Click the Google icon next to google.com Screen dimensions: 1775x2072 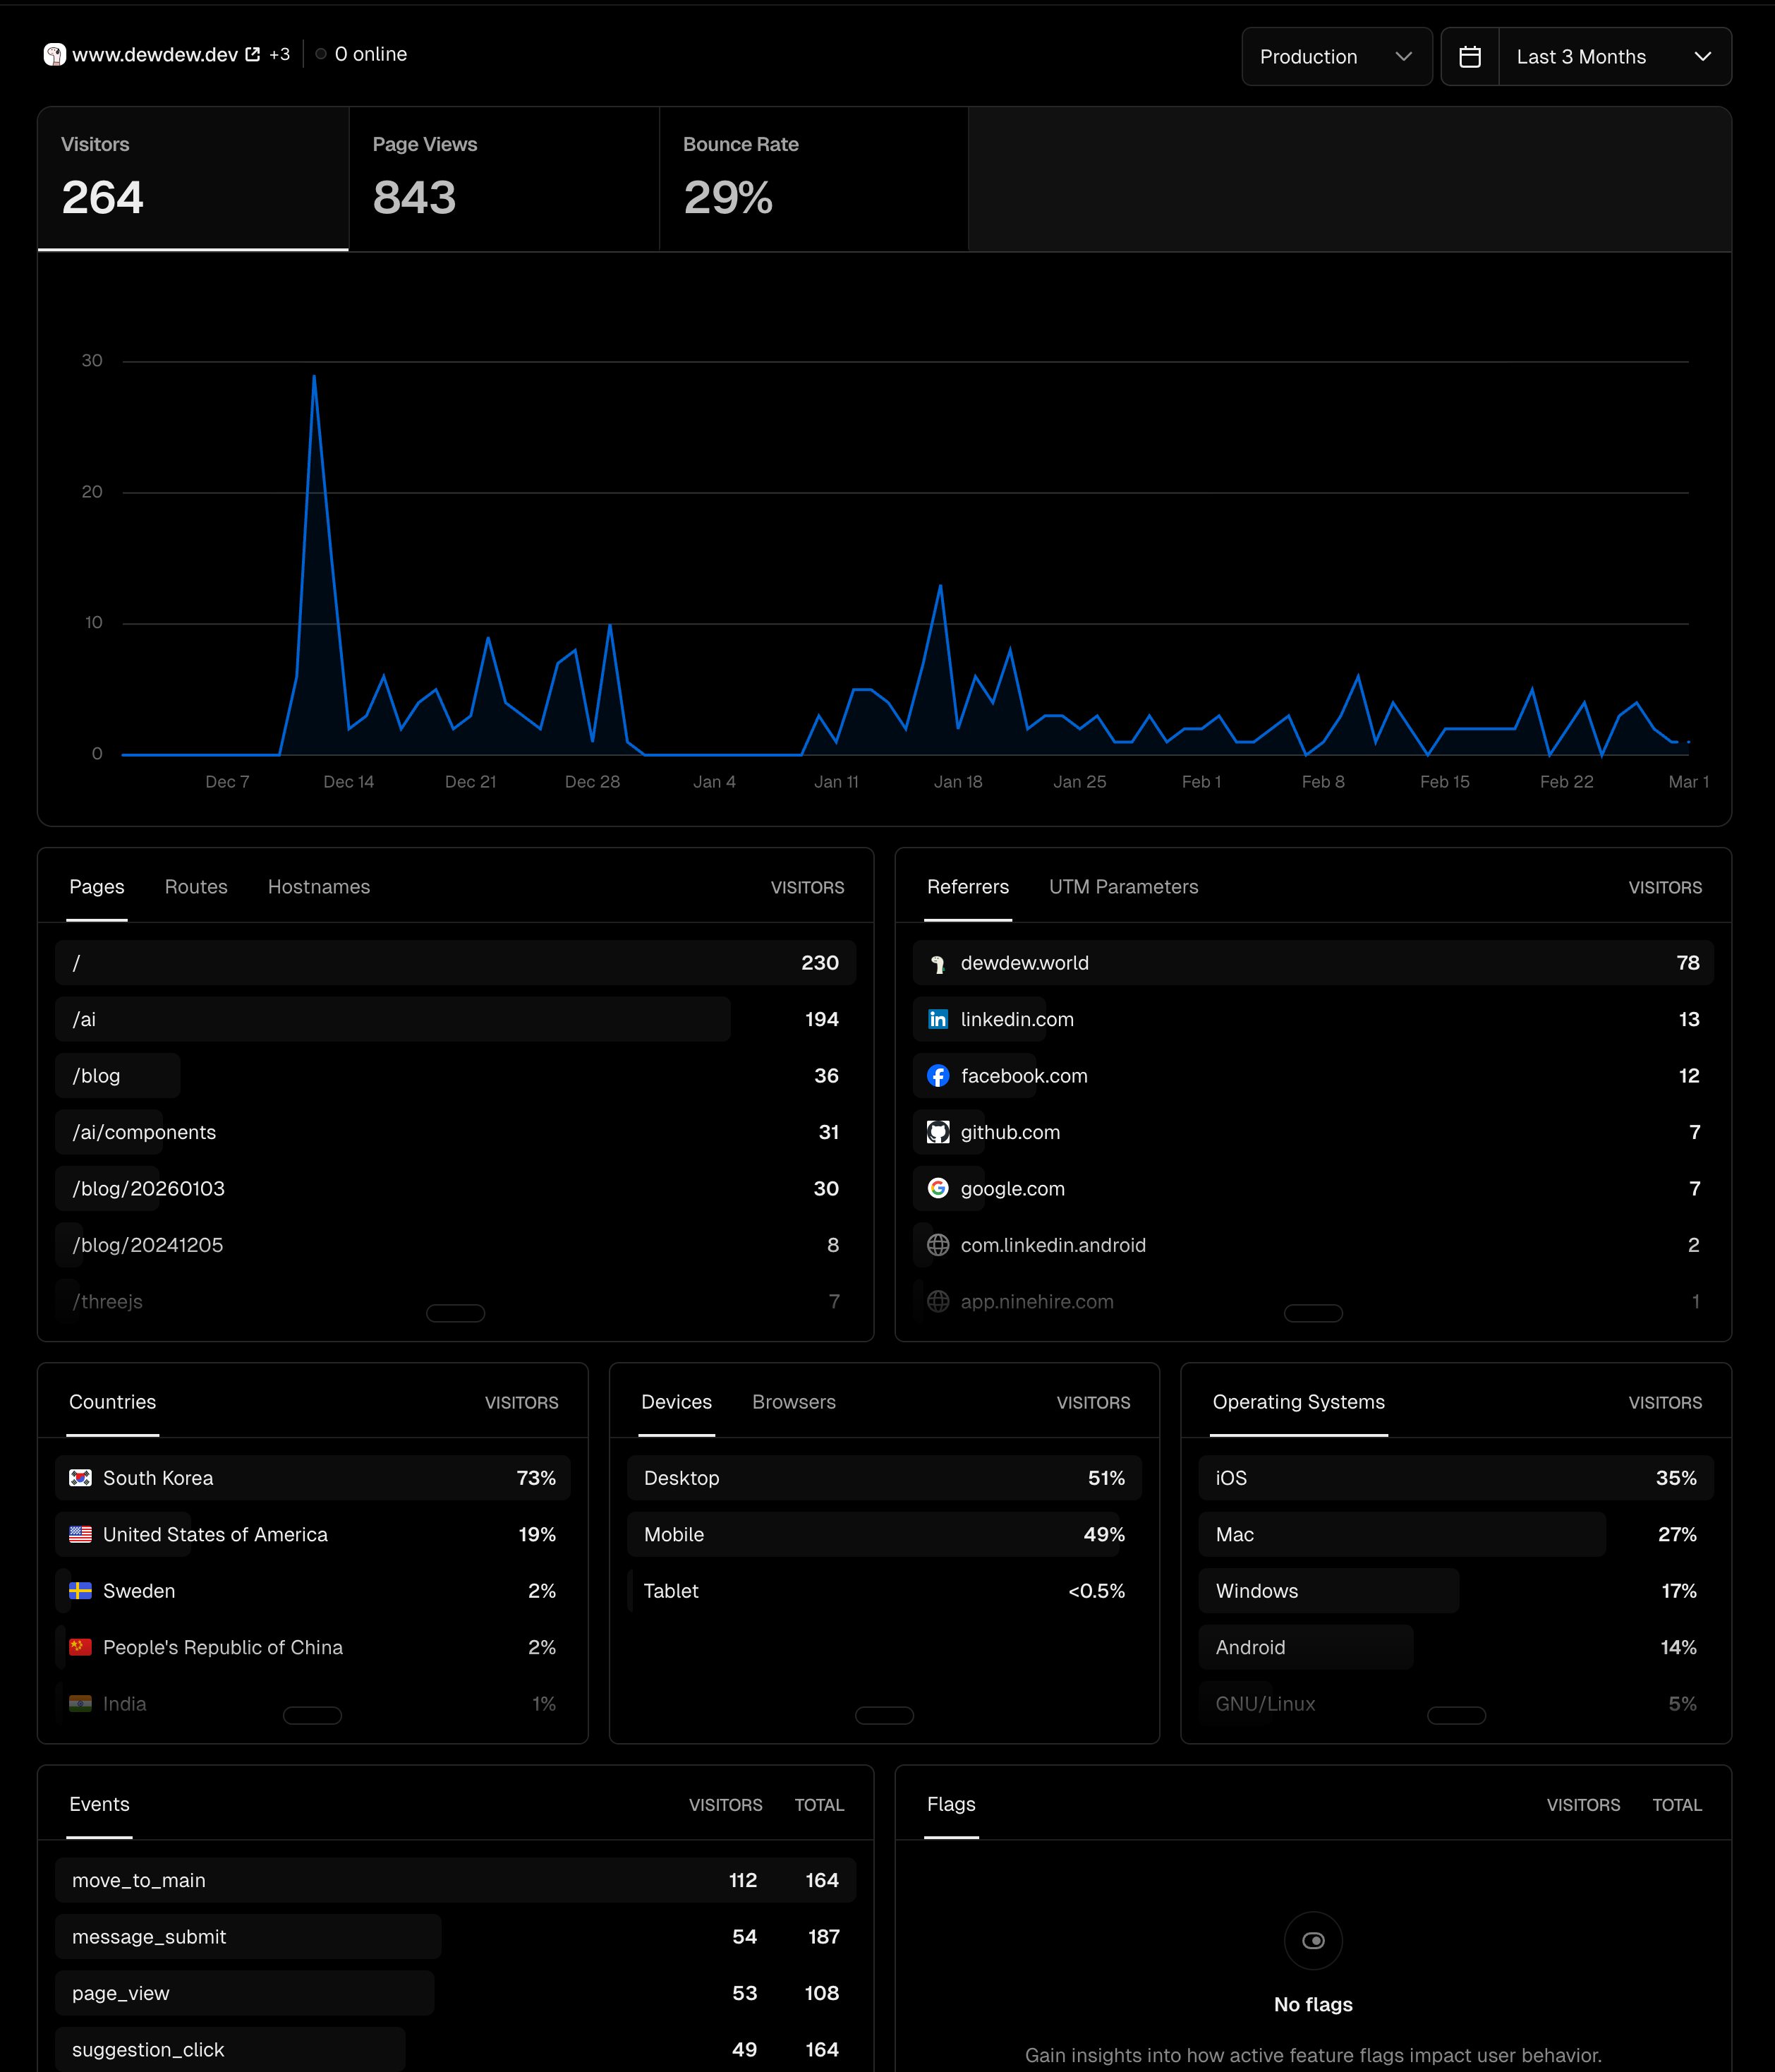point(938,1188)
